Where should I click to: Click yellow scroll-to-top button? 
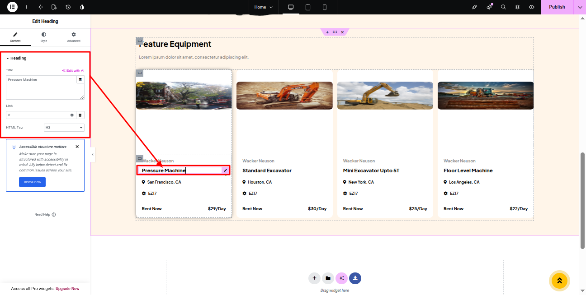pos(559,281)
